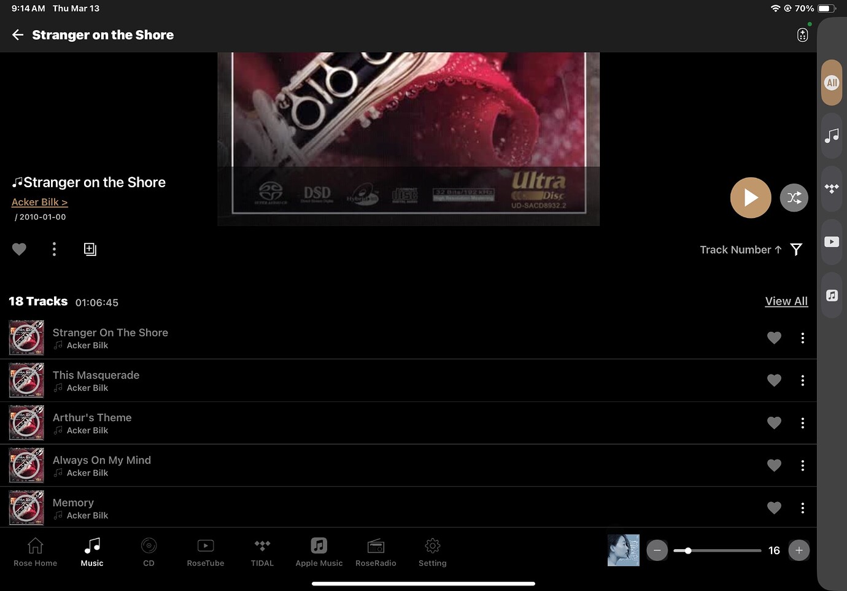Open options for Always On My Mind

(802, 465)
